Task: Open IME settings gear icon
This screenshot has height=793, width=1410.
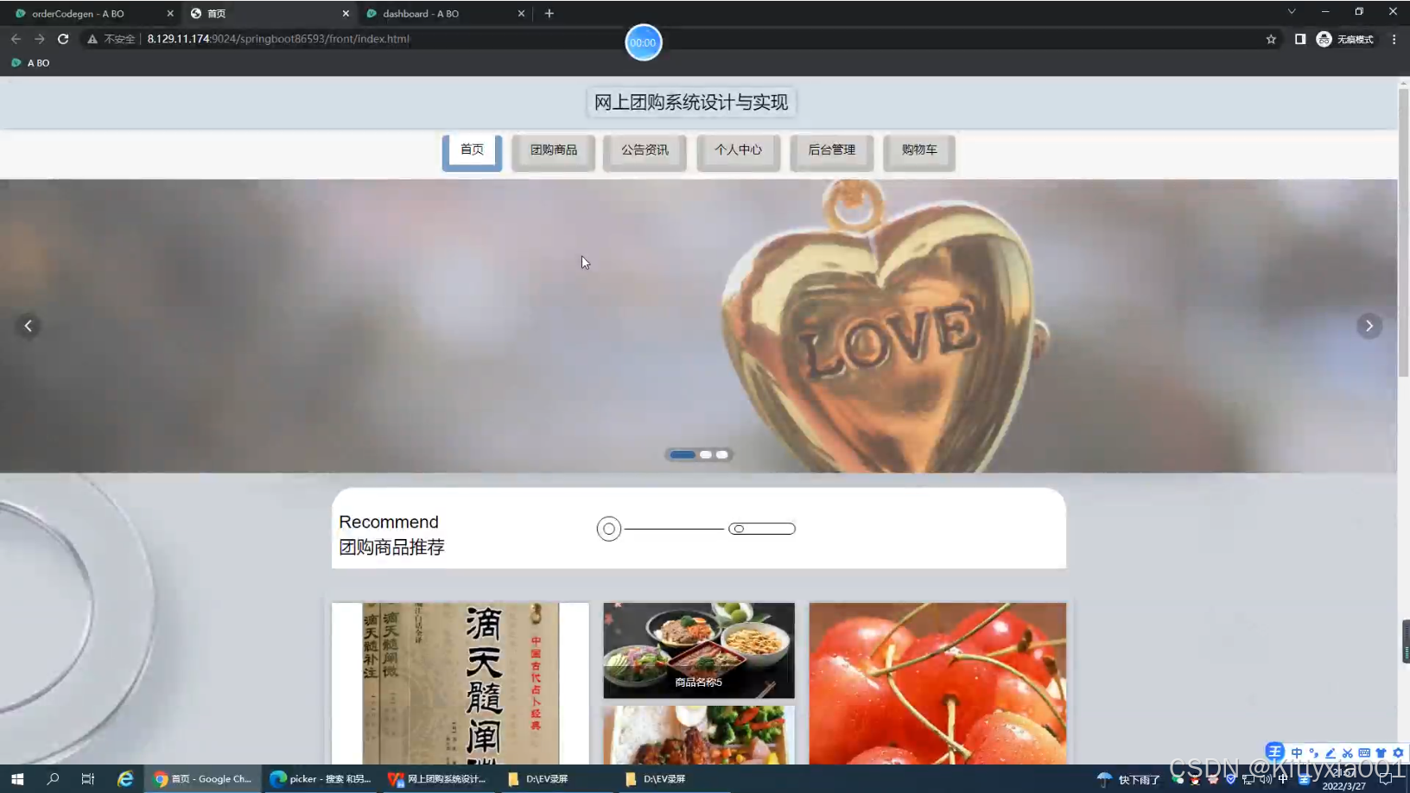Action: click(1398, 752)
